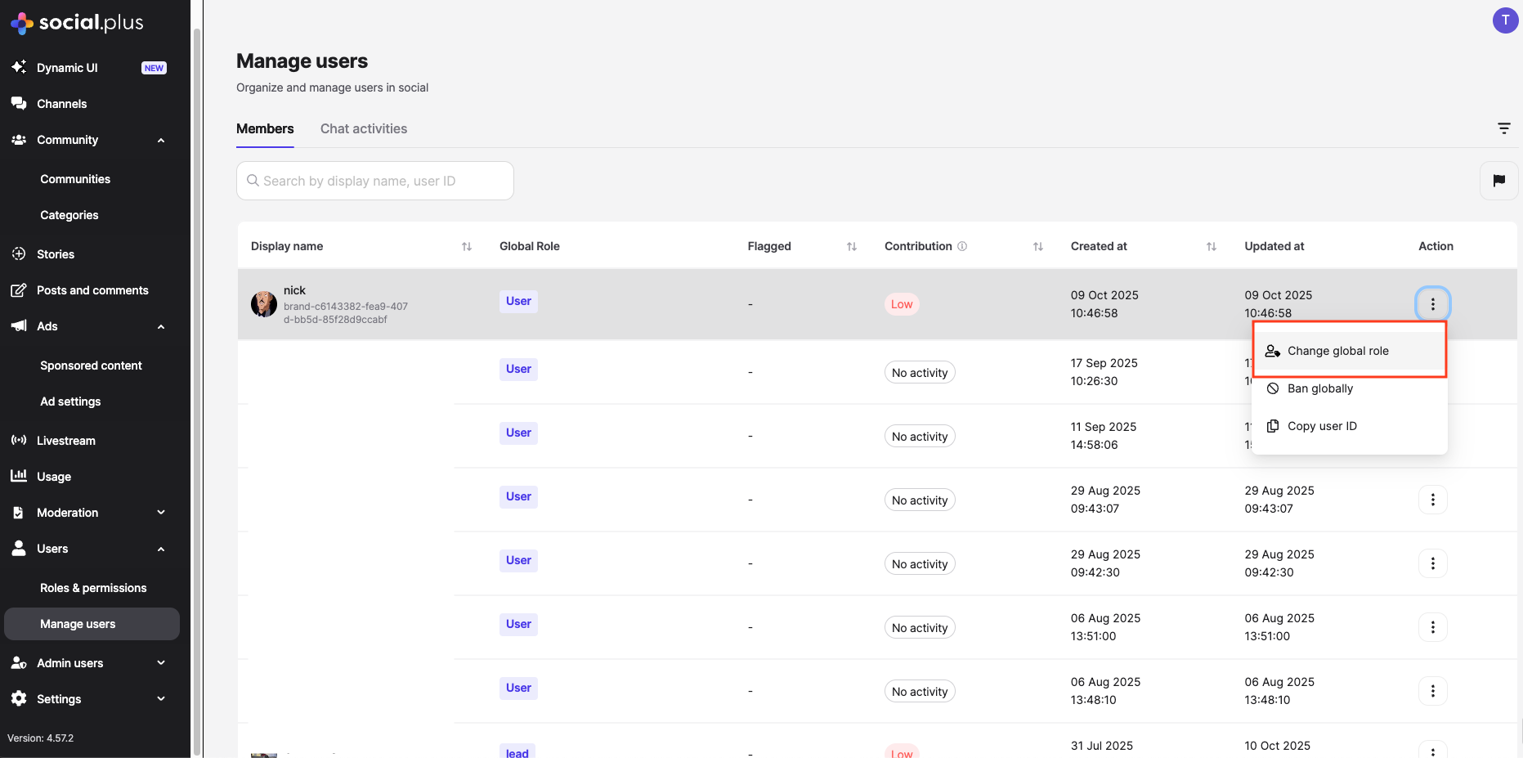Screen dimensions: 1523x758
Task: Choose Ban globally from the menu
Action: click(1319, 388)
